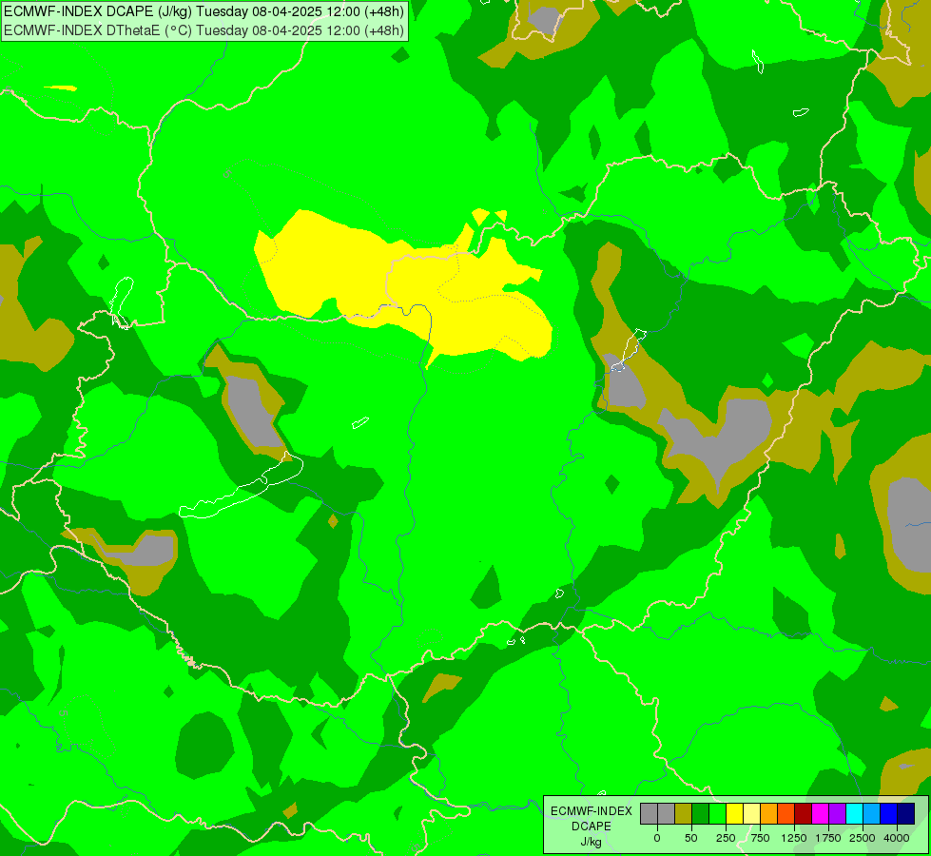Image resolution: width=931 pixels, height=856 pixels.
Task: Pick the purple legend swatch
Action: point(837,814)
